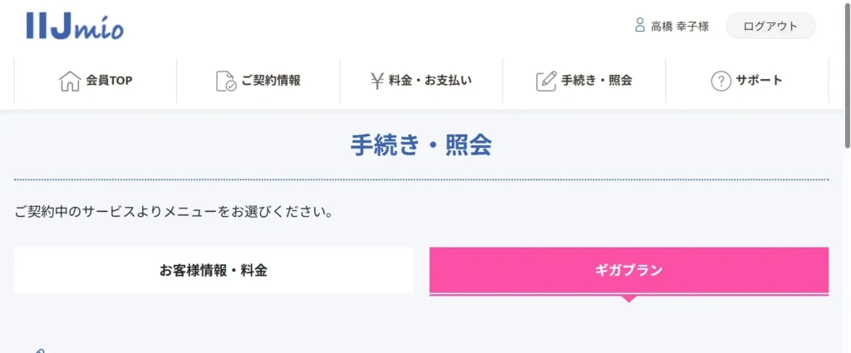Click the ご契約中のサービス instruction text
The image size is (851, 353).
(x=174, y=211)
